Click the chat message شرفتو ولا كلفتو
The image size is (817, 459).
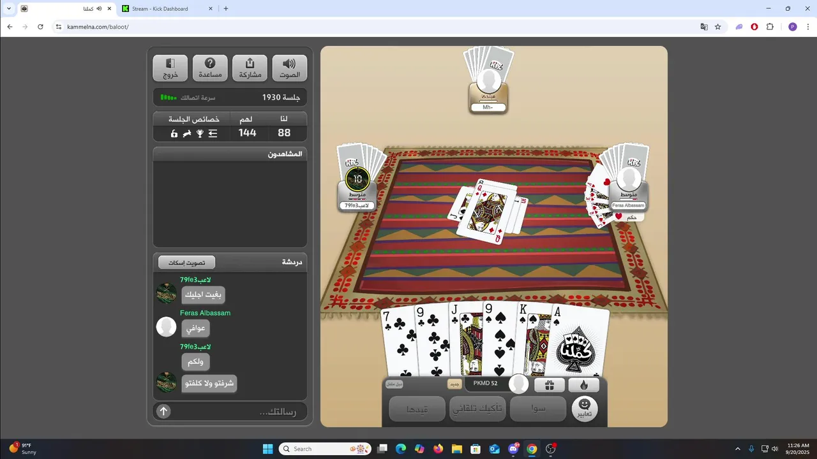click(x=209, y=384)
